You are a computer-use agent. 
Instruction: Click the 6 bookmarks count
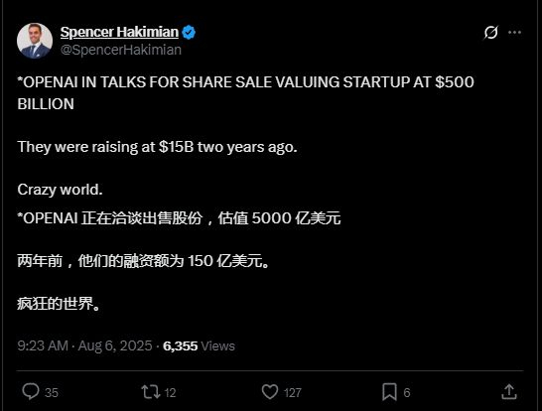click(407, 393)
